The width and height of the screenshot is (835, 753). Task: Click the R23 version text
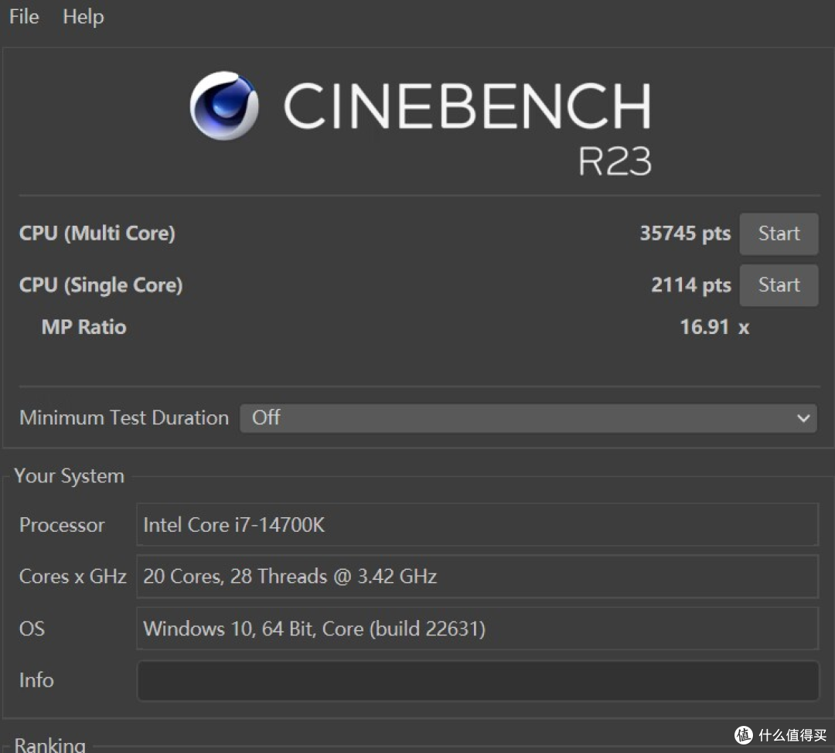(615, 161)
